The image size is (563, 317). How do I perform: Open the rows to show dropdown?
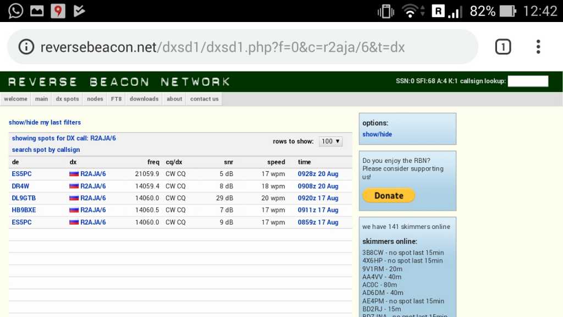click(330, 141)
